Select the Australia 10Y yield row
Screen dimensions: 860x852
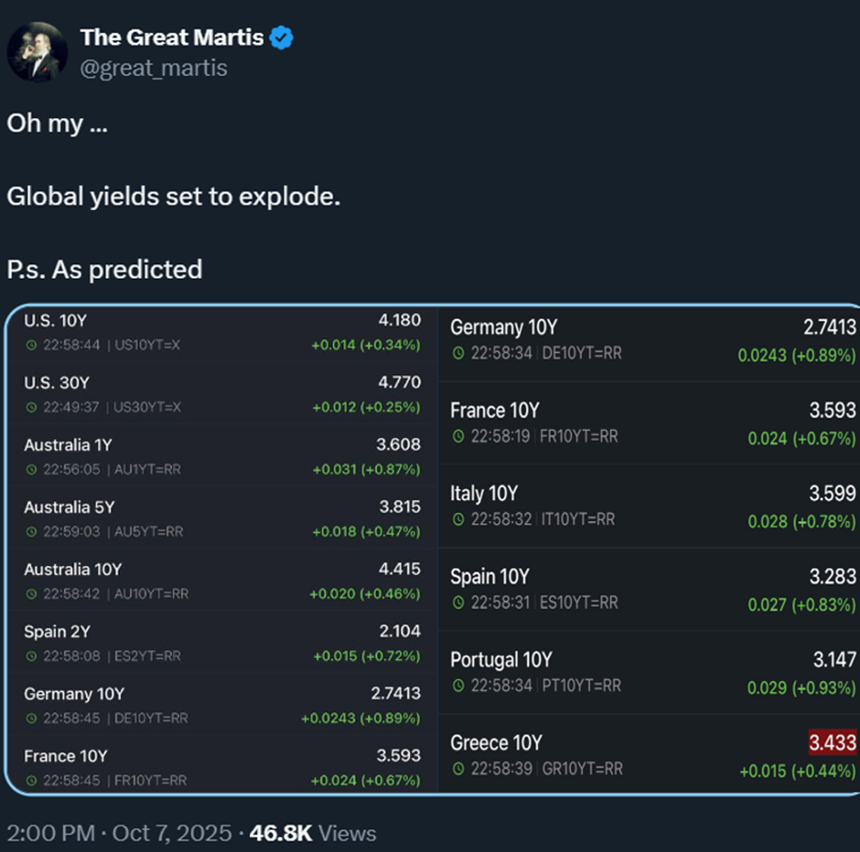pyautogui.click(x=221, y=580)
